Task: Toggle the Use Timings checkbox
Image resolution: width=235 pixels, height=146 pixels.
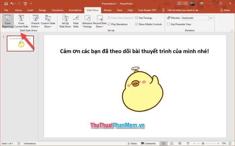Action: [137, 18]
